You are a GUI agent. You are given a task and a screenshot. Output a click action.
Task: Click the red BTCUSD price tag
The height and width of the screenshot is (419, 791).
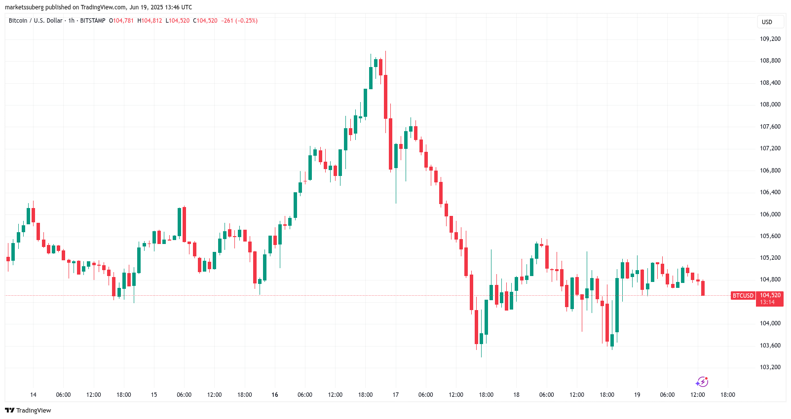tap(743, 296)
